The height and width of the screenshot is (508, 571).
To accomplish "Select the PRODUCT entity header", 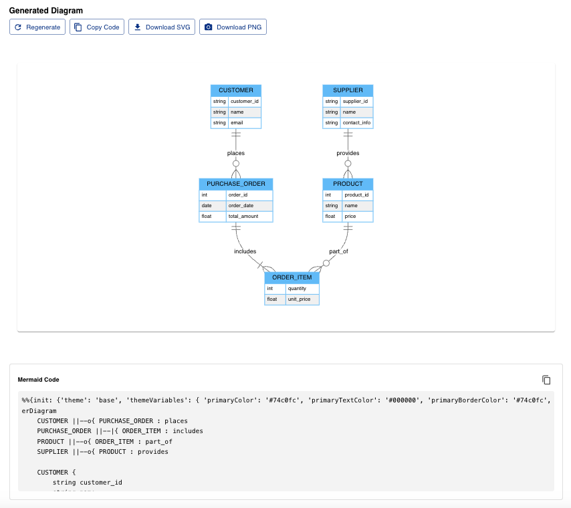I will click(348, 184).
